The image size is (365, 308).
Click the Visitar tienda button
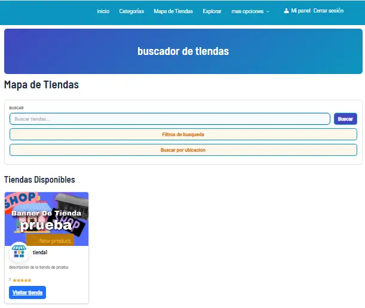pyautogui.click(x=27, y=292)
